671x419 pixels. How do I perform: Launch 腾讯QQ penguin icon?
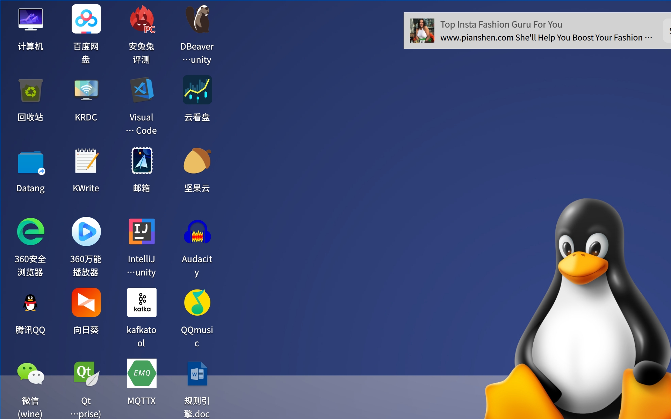pos(30,303)
